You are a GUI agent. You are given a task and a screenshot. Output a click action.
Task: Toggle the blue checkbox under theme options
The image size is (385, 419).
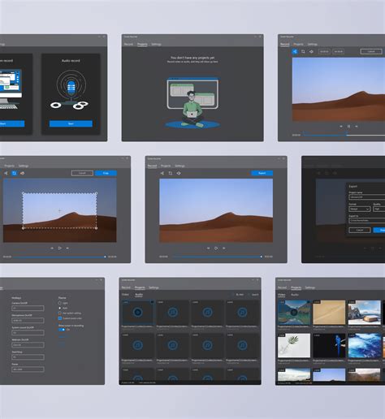point(60,318)
